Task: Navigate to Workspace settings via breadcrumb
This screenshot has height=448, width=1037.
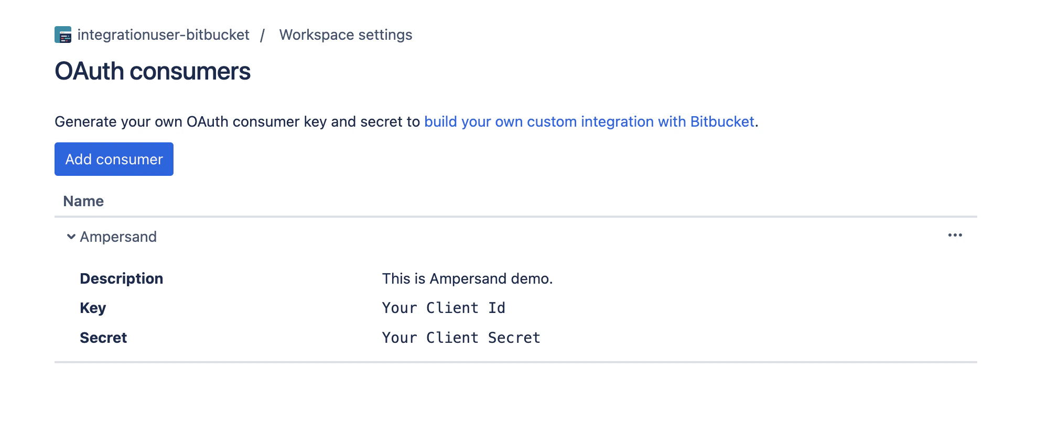Action: [x=345, y=35]
